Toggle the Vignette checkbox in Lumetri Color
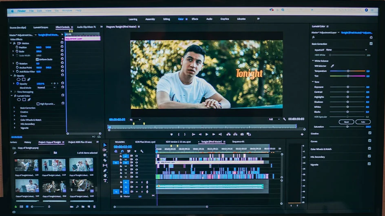Viewport: 385px width, 216px height. coord(369,164)
